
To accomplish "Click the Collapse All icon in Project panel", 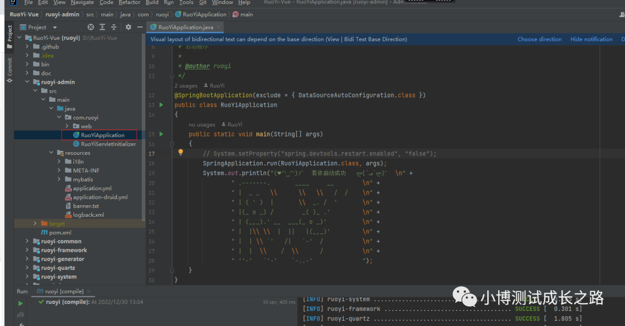I will click(x=114, y=27).
